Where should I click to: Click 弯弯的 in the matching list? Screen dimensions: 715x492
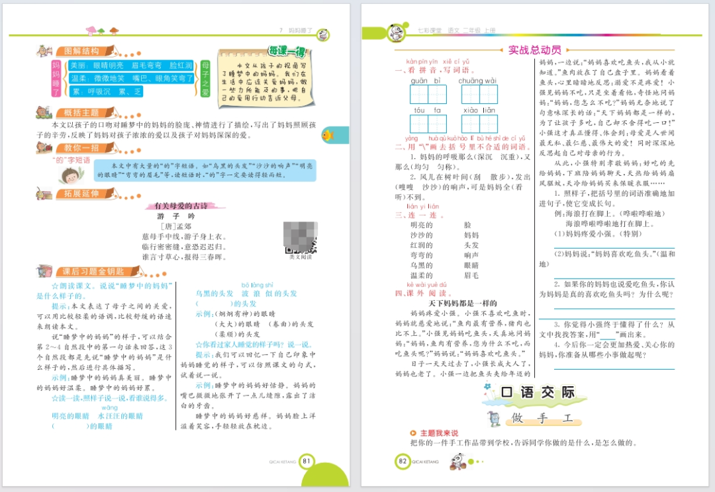(422, 255)
